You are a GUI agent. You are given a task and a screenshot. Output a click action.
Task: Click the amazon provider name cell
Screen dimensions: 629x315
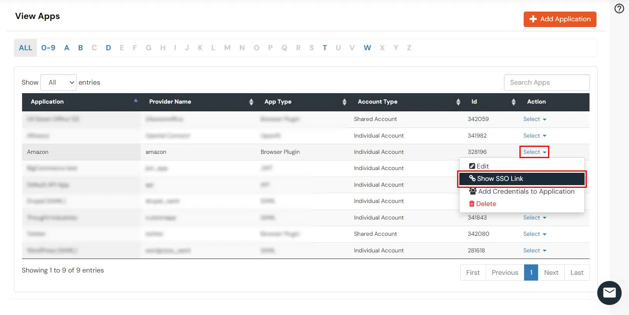(x=199, y=152)
